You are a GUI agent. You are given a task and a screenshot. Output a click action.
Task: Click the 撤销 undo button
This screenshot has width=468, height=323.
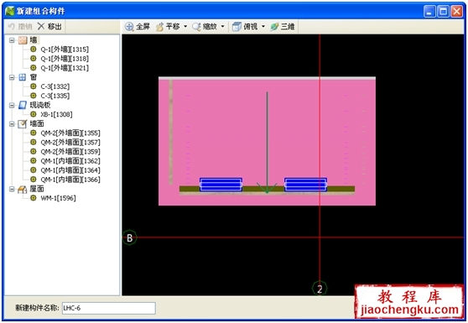pyautogui.click(x=19, y=27)
